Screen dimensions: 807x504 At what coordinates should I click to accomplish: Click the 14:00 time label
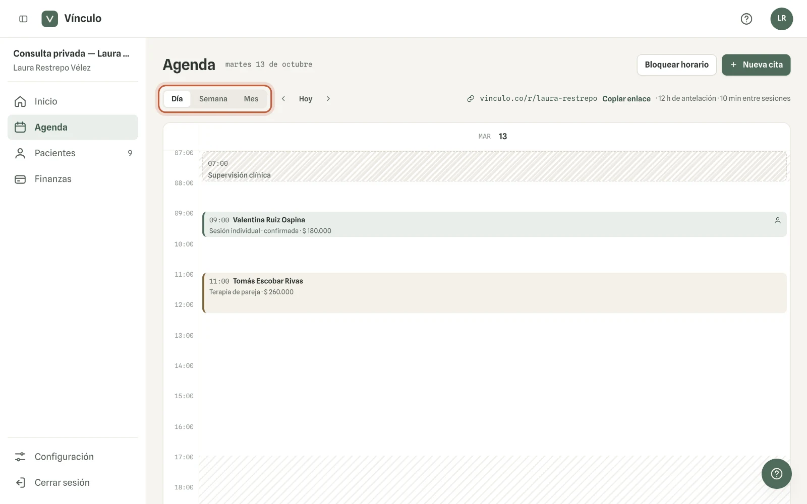tap(184, 366)
